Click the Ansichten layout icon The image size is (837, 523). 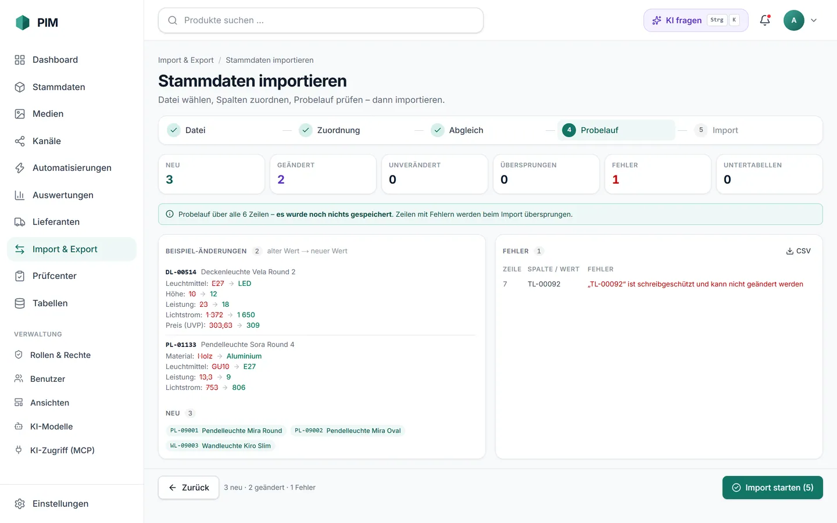click(19, 403)
